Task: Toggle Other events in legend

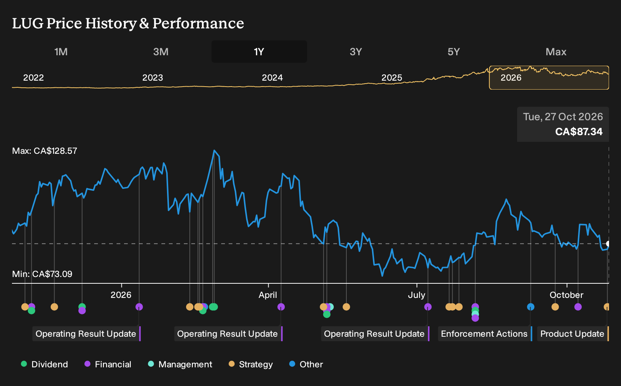Action: tap(306, 364)
